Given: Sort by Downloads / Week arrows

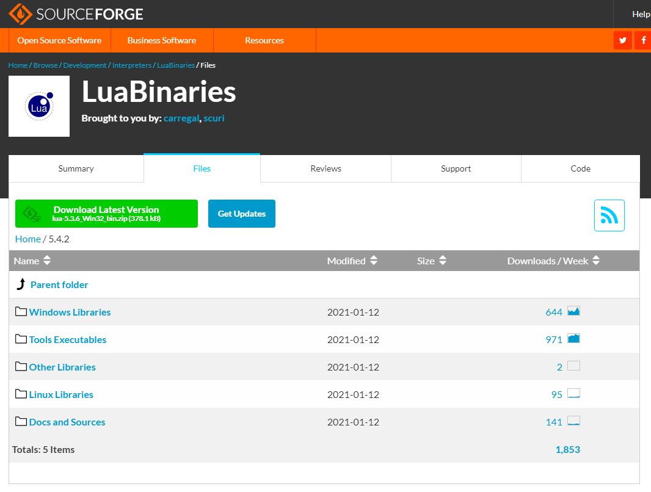Looking at the screenshot, I should point(596,261).
